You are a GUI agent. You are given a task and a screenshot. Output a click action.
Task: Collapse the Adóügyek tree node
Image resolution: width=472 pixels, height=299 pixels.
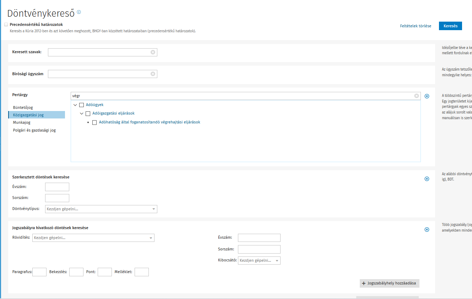(x=75, y=105)
